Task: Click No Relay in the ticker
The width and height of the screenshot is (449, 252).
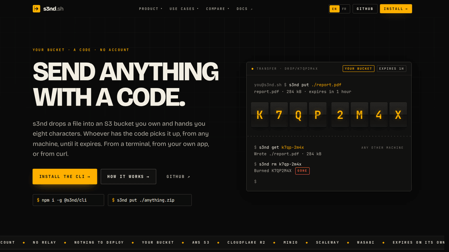Action: (x=44, y=242)
